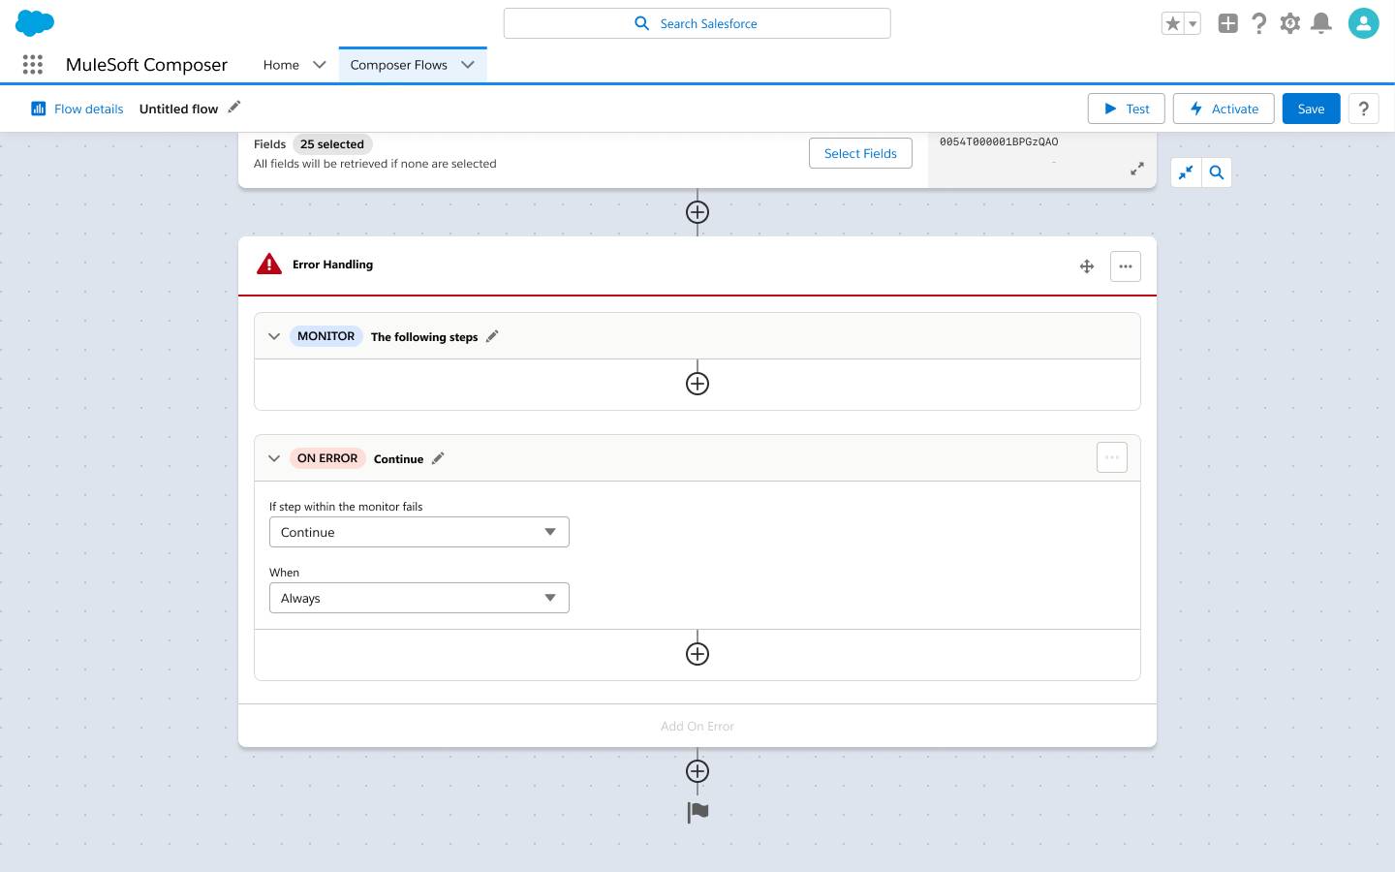Viewport: 1395px width, 872px height.
Task: Collapse the MONITOR section chevron
Action: [274, 336]
